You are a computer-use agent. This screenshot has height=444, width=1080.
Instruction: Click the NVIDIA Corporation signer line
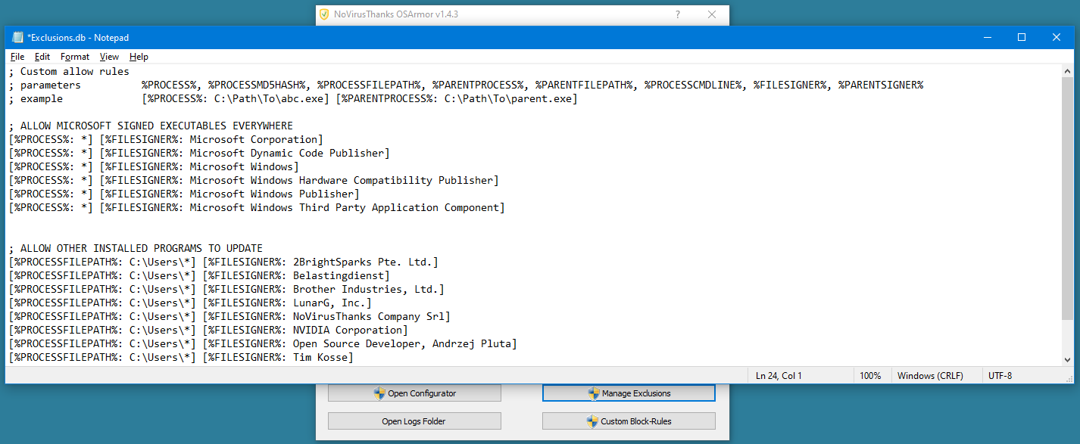pyautogui.click(x=208, y=330)
